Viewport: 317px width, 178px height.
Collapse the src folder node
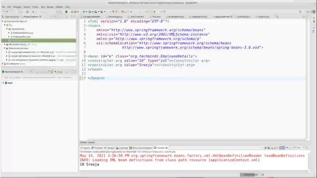(x=4, y=25)
